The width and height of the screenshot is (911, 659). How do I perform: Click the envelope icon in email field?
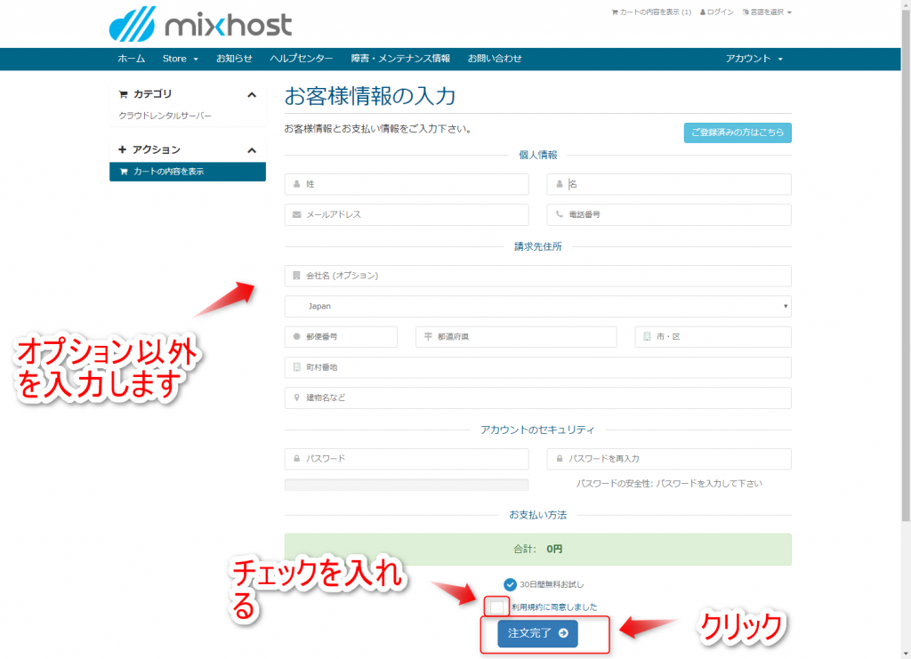coord(296,214)
